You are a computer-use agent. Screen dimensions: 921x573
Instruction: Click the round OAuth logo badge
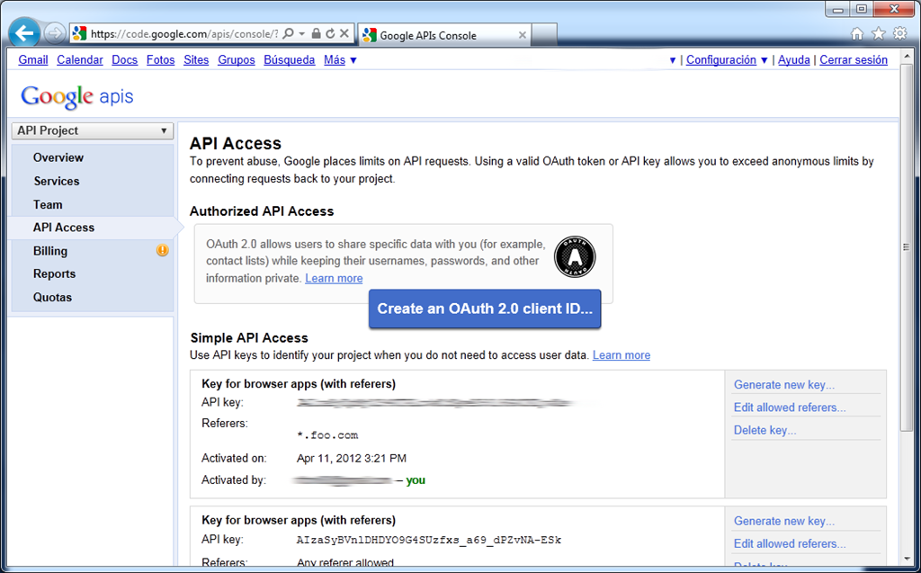pos(575,257)
